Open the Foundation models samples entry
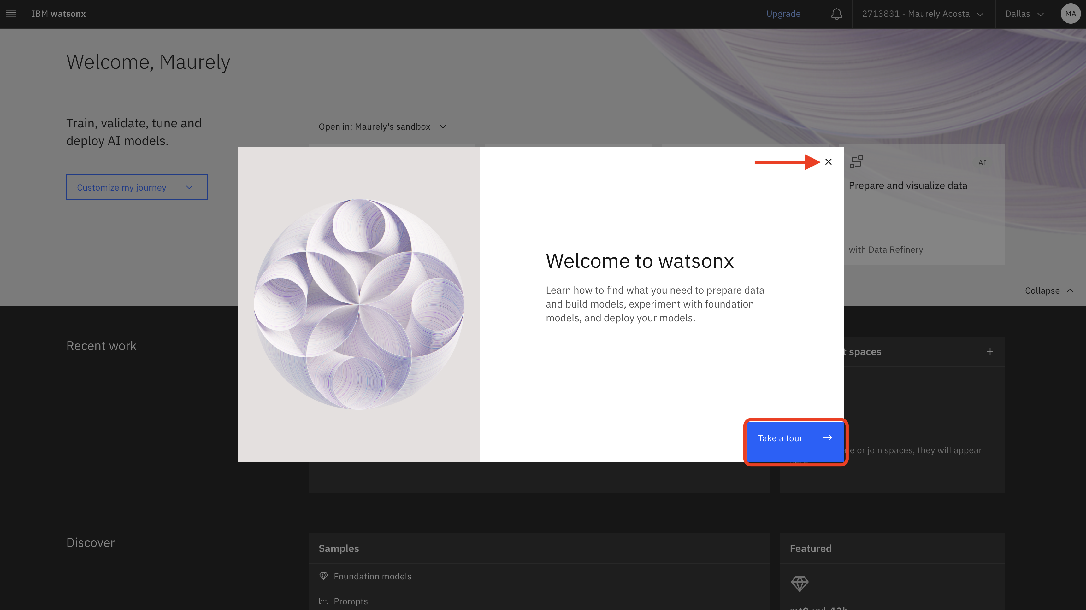This screenshot has height=610, width=1086. click(x=372, y=576)
